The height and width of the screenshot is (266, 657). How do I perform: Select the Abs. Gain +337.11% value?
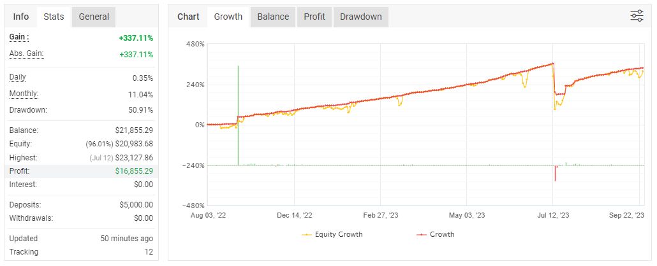(136, 55)
